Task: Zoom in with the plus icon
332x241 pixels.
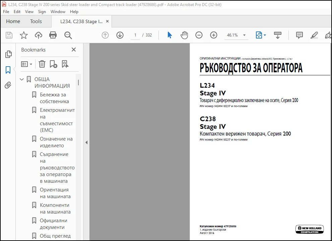Action: [214, 35]
